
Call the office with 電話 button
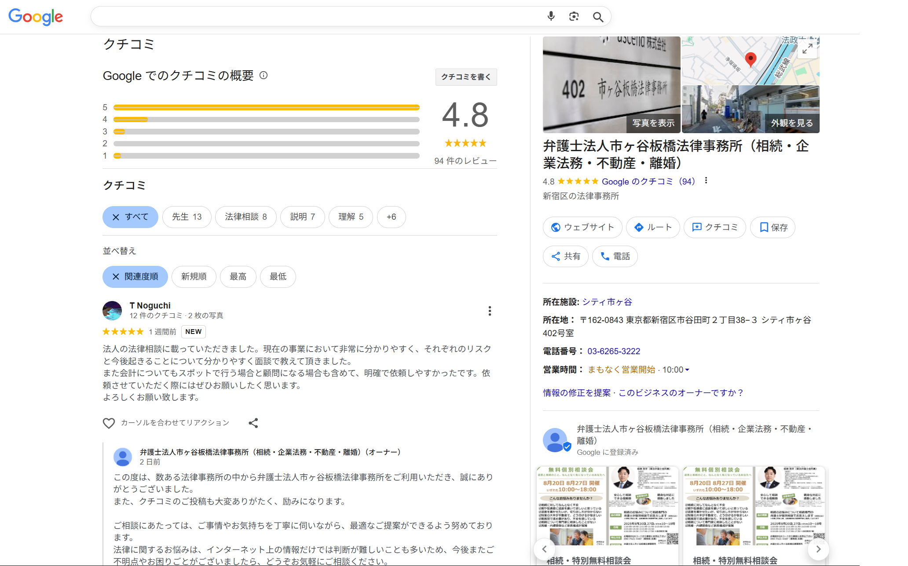615,256
